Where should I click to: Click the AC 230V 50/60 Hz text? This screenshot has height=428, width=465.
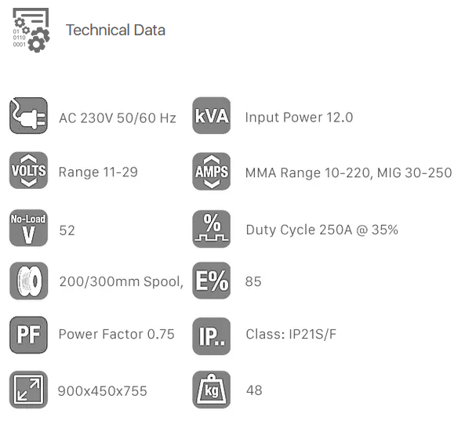point(118,118)
